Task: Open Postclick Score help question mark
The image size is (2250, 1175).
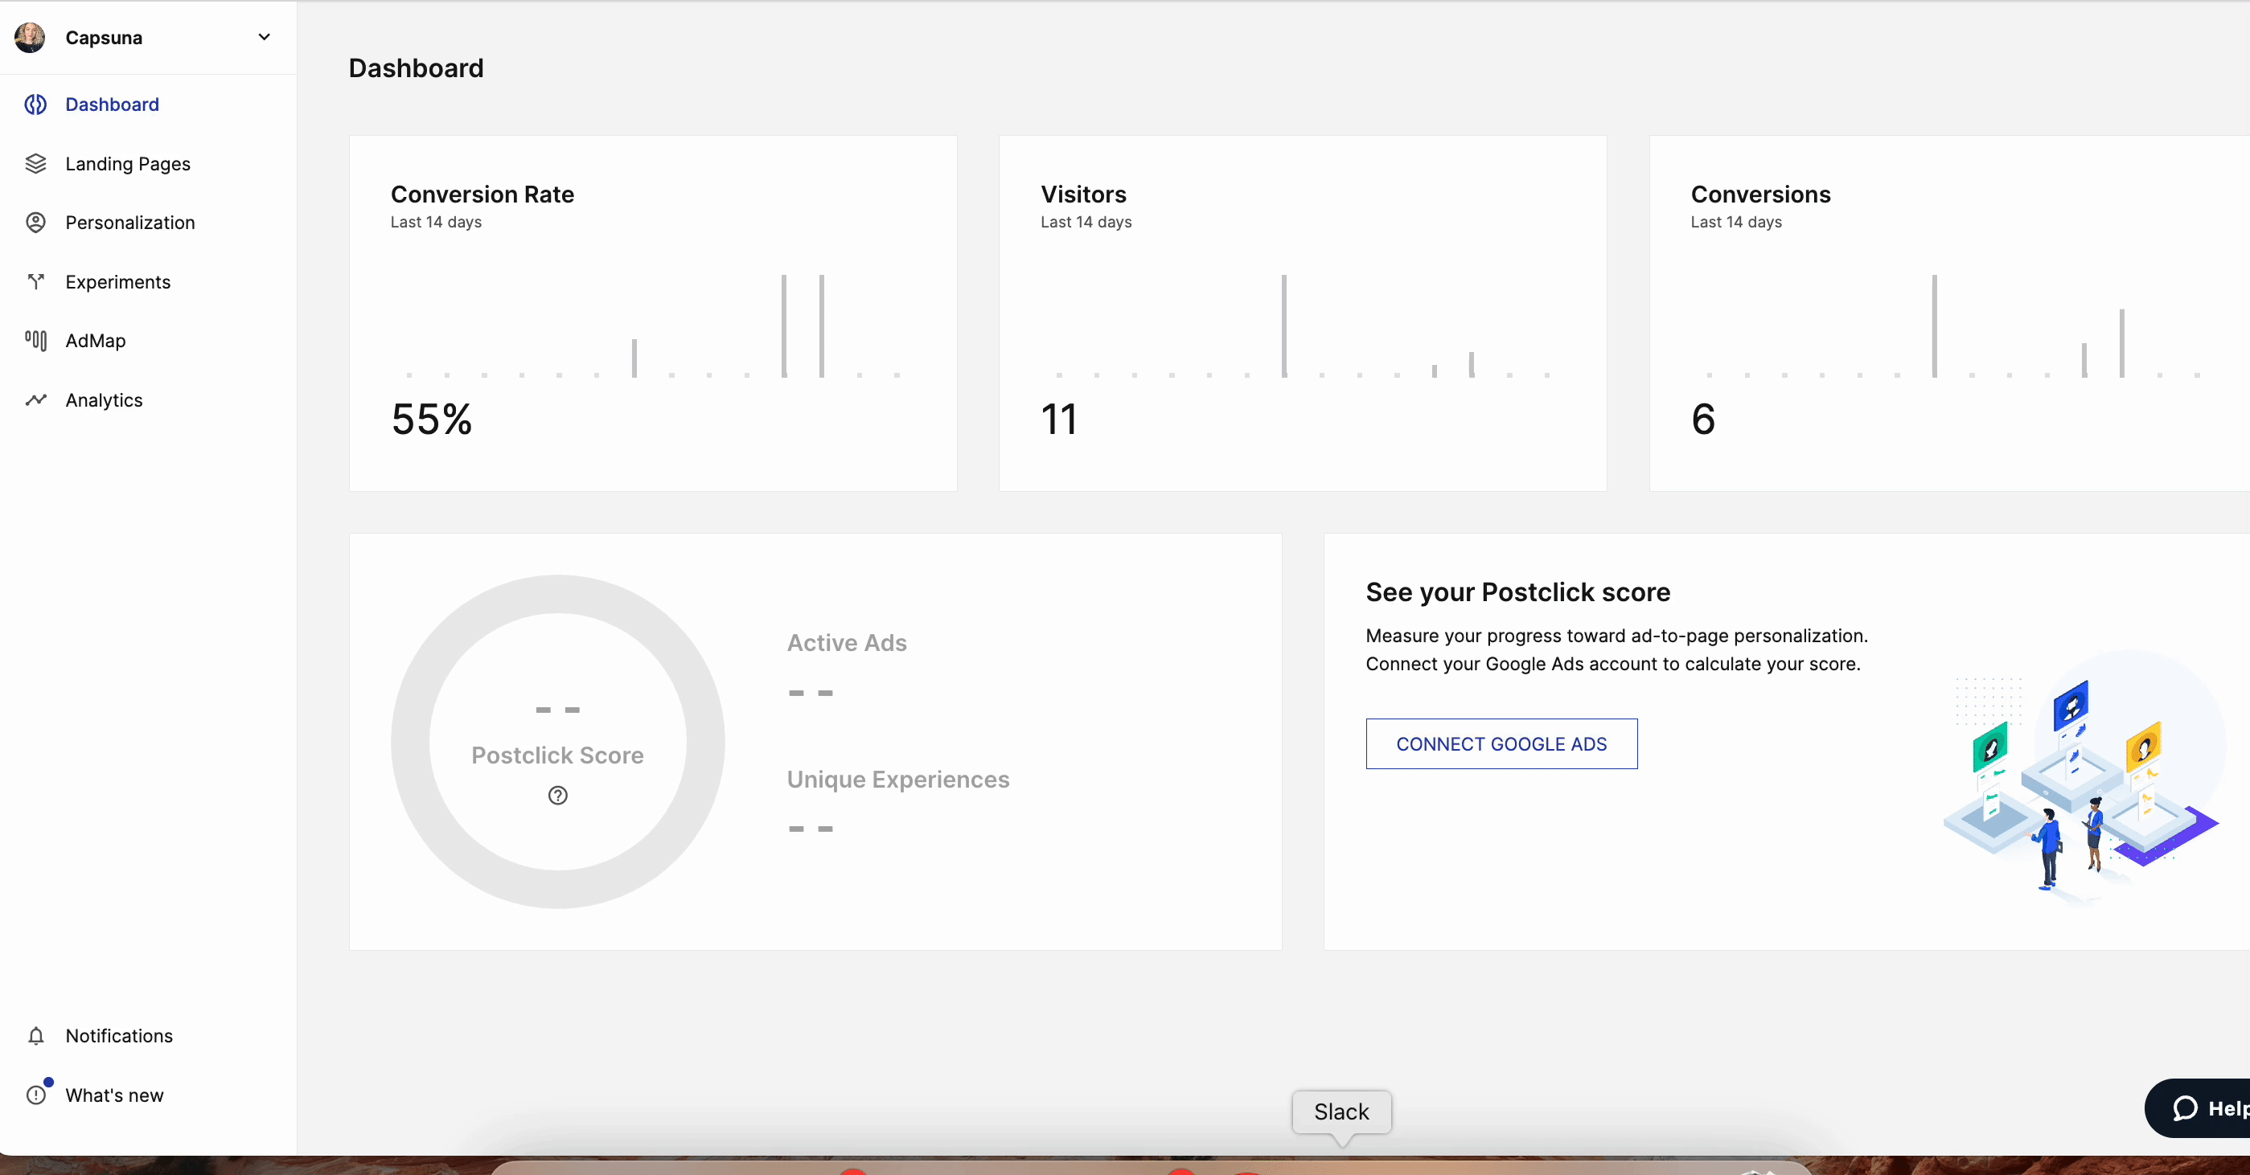Action: click(557, 796)
